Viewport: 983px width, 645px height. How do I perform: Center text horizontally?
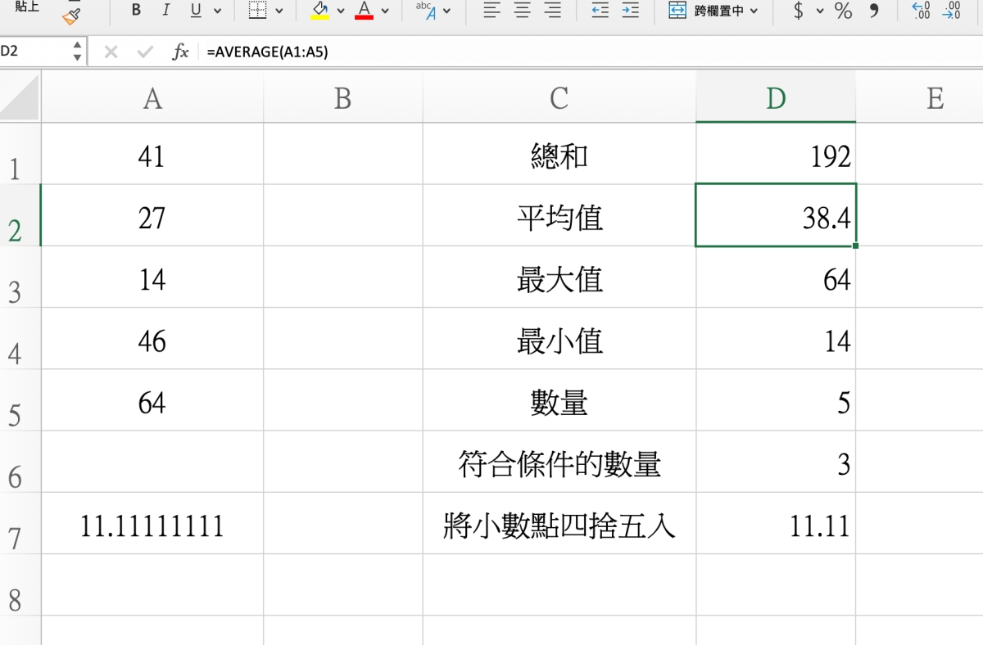(x=523, y=11)
